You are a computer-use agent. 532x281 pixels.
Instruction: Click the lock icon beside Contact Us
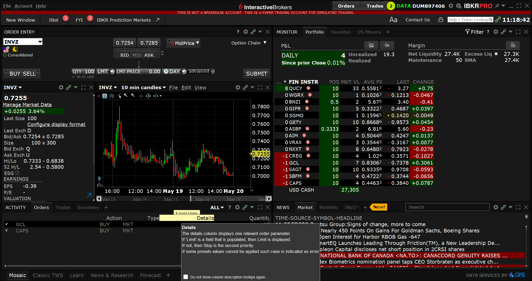tap(441, 19)
